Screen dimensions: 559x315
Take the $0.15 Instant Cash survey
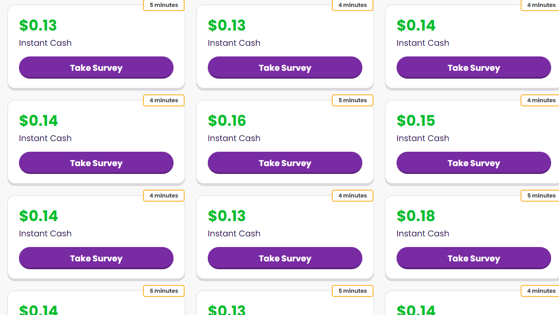click(473, 162)
